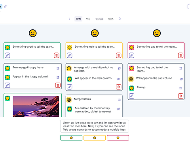The width and height of the screenshot is (190, 143).
Task: Add note as sad with red button
Action: (118, 138)
